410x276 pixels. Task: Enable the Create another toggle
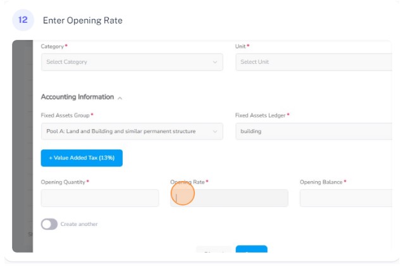click(x=49, y=224)
